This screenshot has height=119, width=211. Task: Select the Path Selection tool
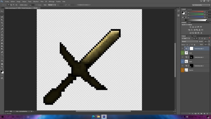[x=2, y=58]
